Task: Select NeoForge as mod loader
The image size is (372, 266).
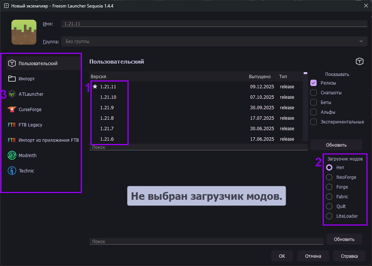Action: (329, 177)
